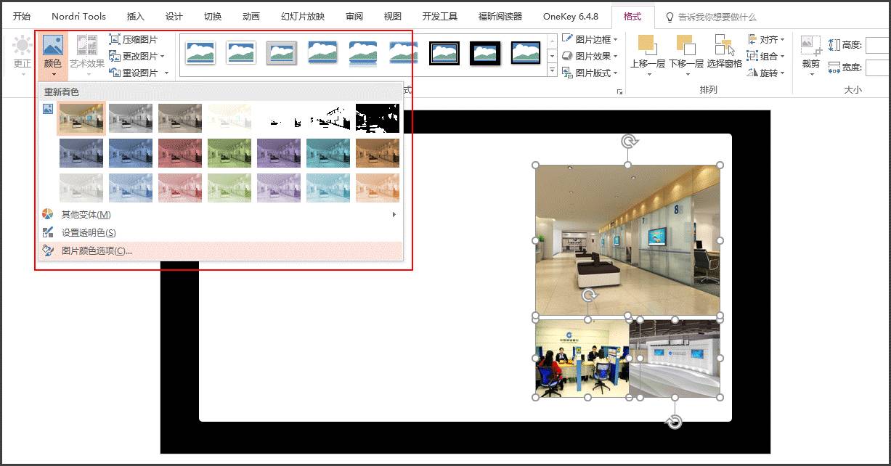Choose 图片颜色选项(C)... from the color menu
The width and height of the screenshot is (891, 466).
(x=220, y=251)
